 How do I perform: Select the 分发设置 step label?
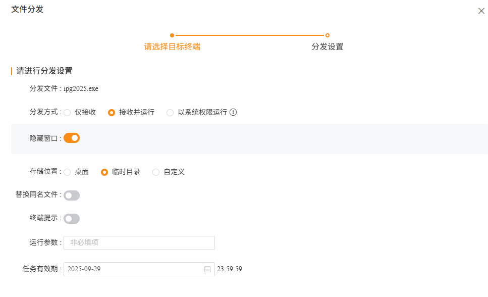point(328,46)
